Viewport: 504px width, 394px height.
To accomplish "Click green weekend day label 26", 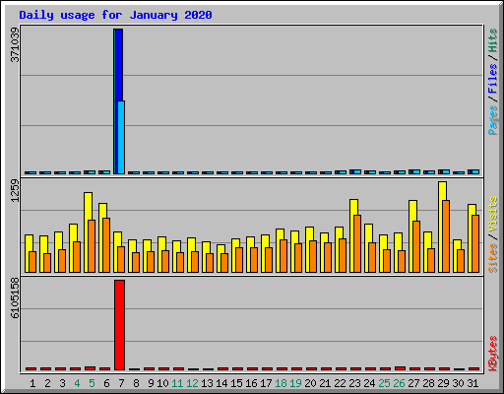I will coord(399,383).
